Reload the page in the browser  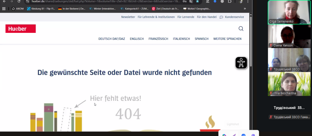pos(18,2)
